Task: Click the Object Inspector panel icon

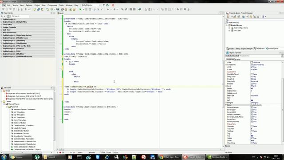Action: pos(227,52)
